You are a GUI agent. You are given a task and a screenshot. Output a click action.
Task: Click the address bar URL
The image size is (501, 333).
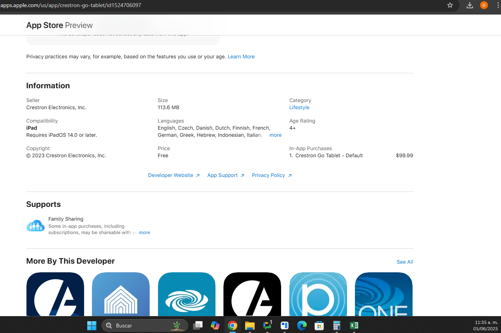(x=71, y=5)
